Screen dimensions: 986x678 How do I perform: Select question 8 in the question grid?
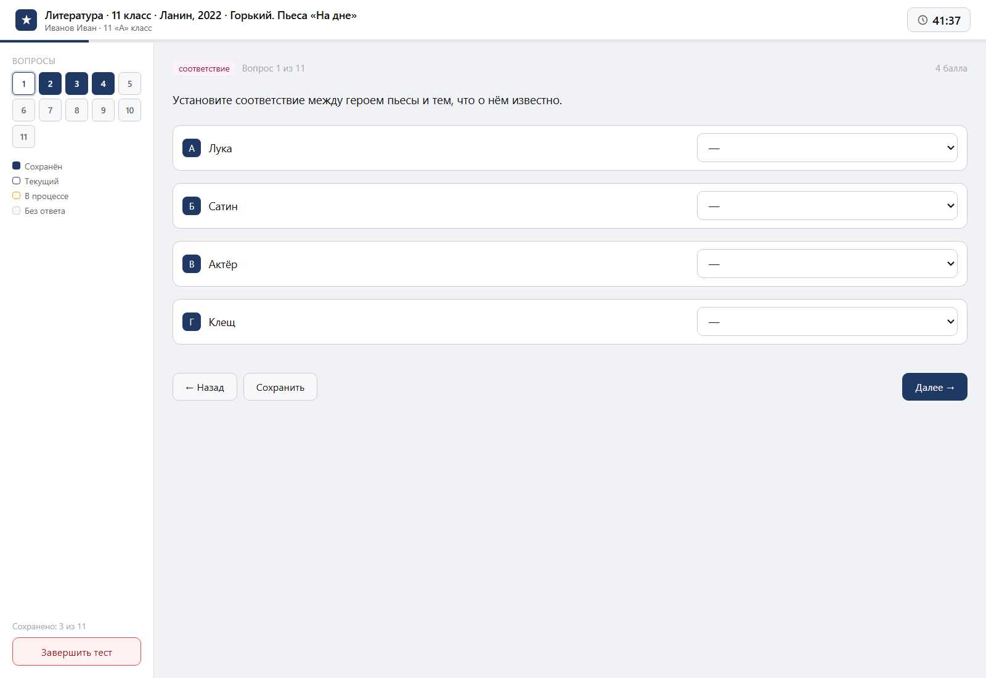coord(76,110)
